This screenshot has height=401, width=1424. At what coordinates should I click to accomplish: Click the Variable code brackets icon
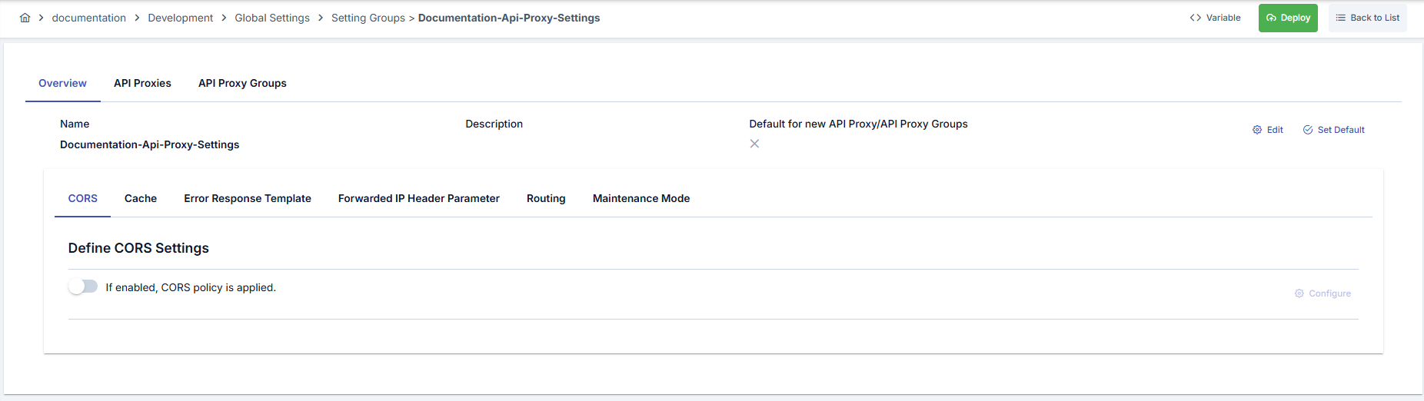click(1195, 18)
